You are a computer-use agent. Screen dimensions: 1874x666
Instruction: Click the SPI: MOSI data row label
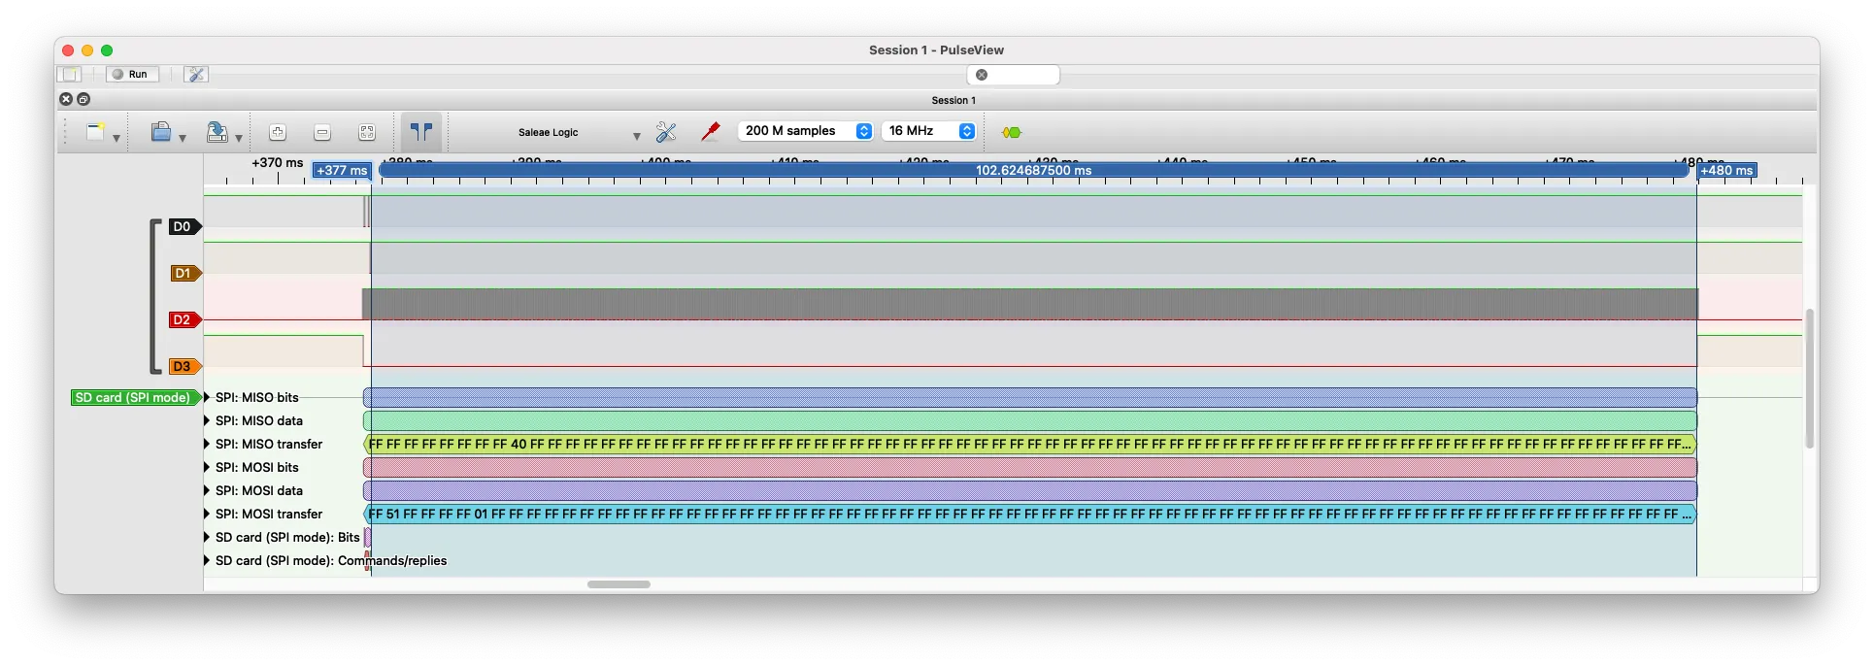click(x=259, y=490)
